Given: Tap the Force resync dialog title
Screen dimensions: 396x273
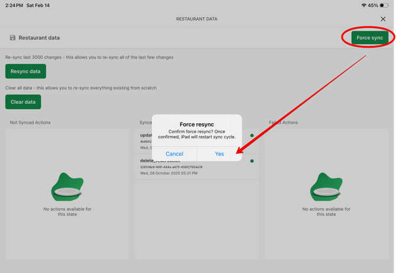Looking at the screenshot, I should pyautogui.click(x=197, y=124).
